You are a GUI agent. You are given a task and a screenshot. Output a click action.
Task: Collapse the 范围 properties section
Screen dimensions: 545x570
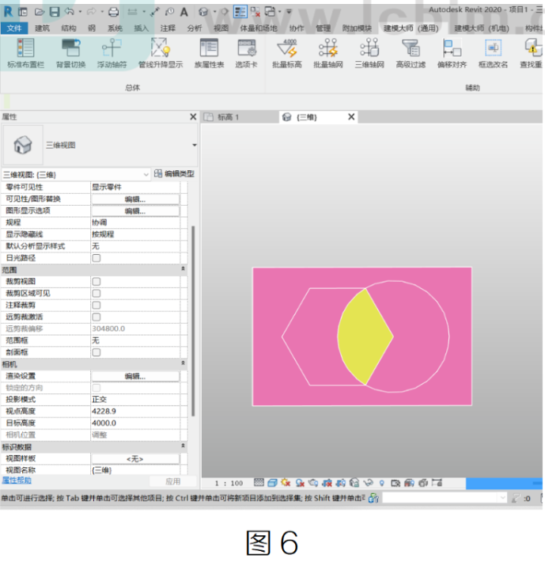coord(184,268)
